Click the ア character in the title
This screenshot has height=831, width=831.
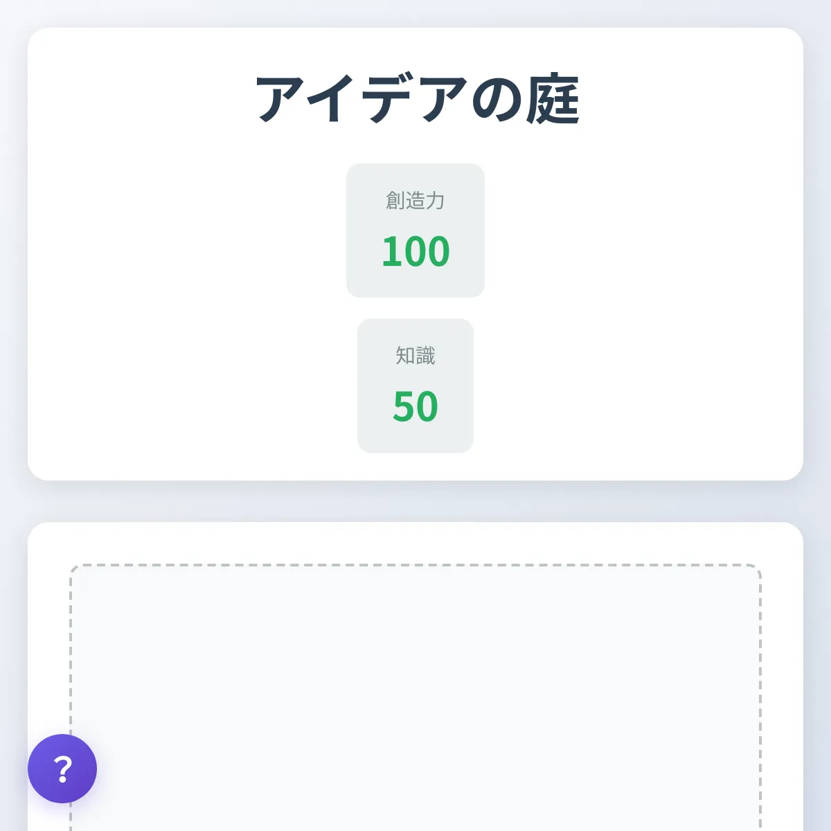click(281, 99)
